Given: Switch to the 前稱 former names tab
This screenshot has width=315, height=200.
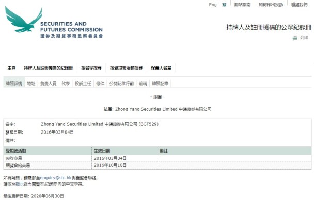Looking at the screenshot, I should pos(143,84).
